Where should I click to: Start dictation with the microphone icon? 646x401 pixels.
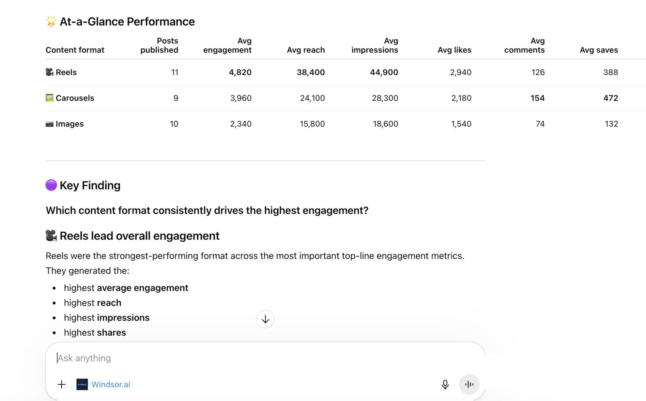coord(445,384)
